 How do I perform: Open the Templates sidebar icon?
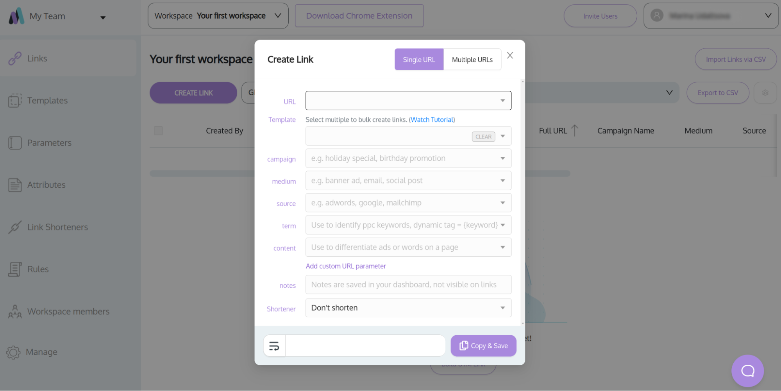(15, 101)
